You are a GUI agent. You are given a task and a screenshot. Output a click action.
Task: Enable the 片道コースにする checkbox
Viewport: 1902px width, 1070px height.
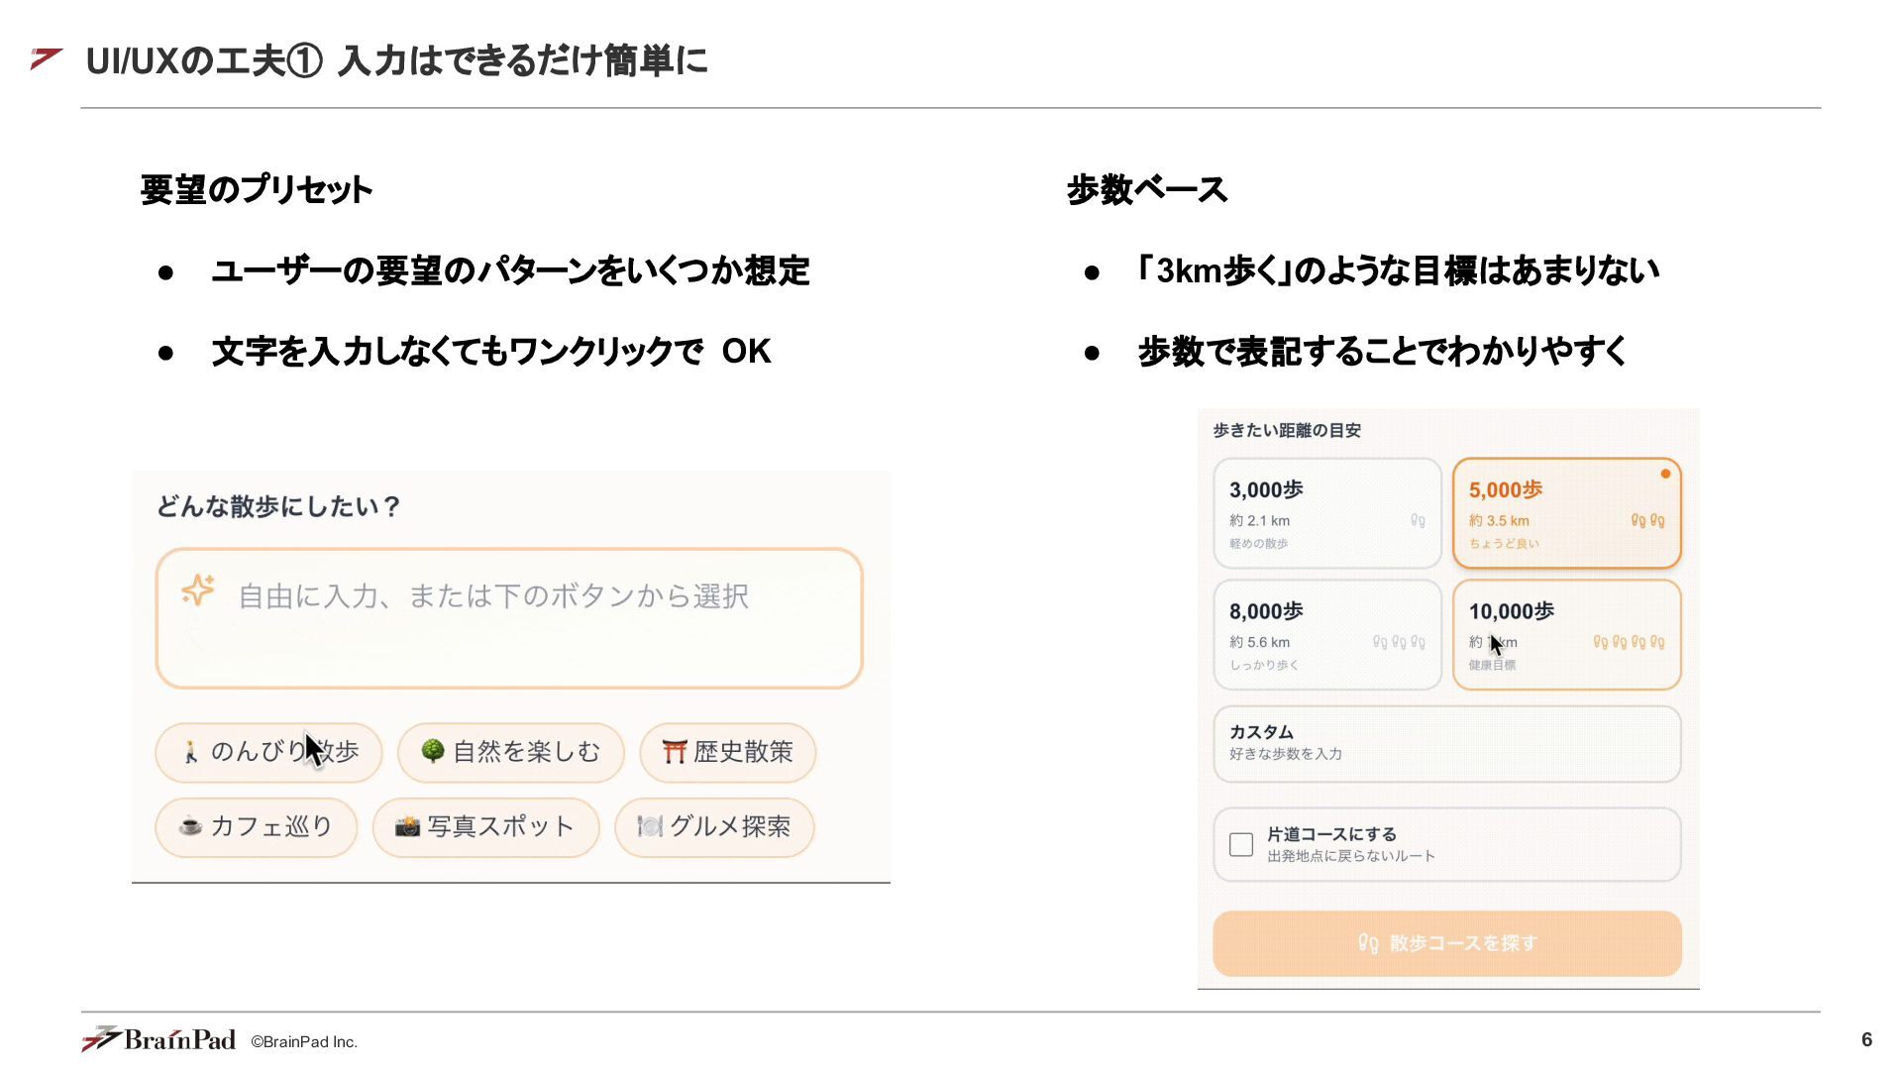click(x=1241, y=844)
